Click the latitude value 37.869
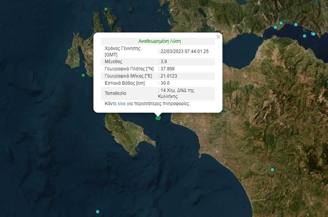Image resolution: width=328 pixels, height=217 pixels. pos(167,68)
